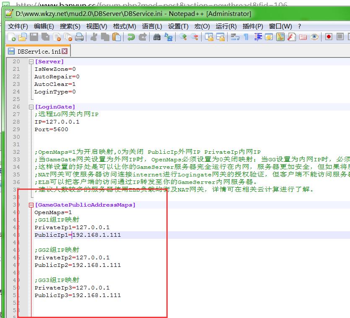Collapse the [GameGatePublicAddressMaps] fold marker

point(31,205)
